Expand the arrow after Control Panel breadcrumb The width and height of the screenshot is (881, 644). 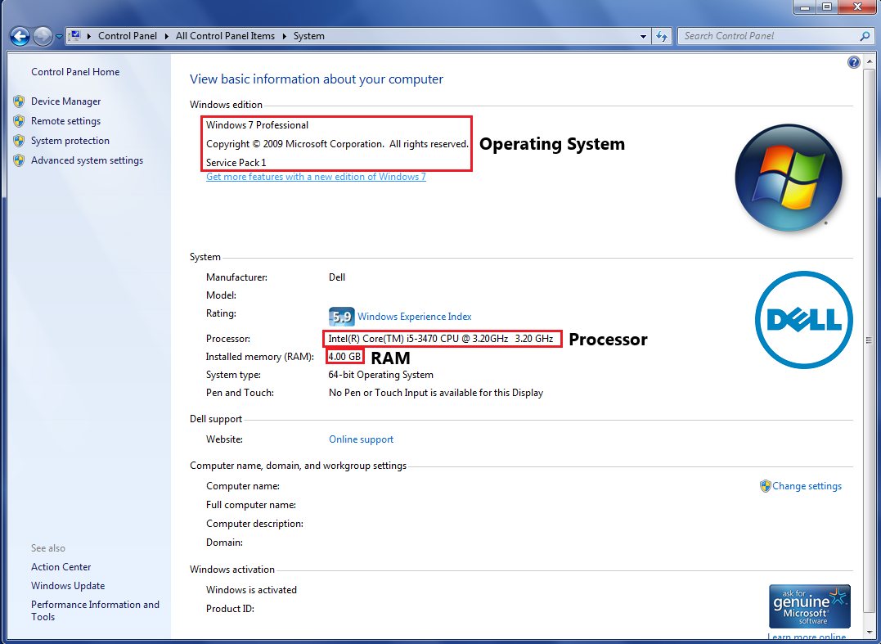click(x=166, y=36)
